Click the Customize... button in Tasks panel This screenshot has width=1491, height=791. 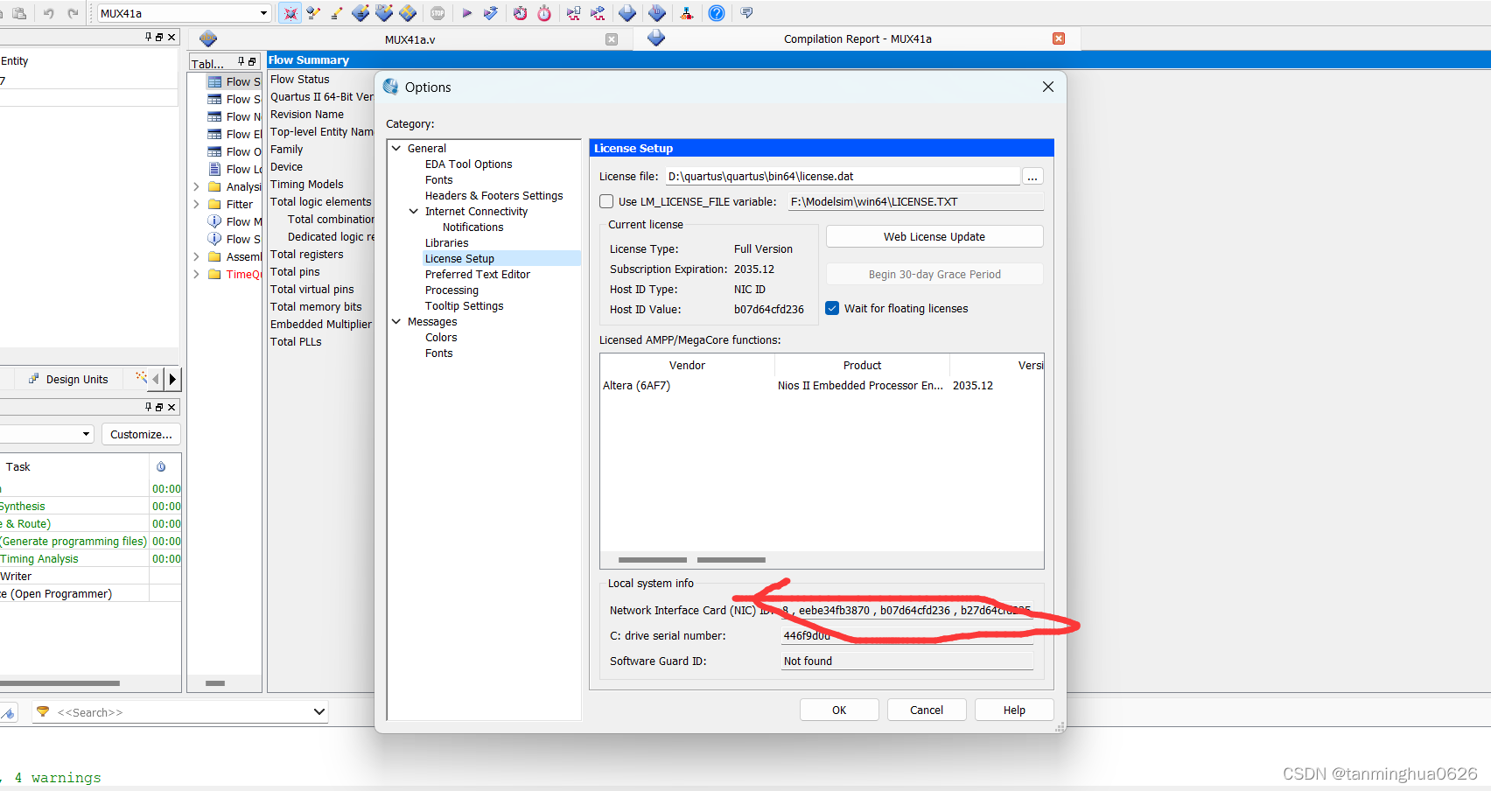(x=141, y=434)
